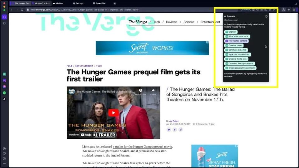Viewport: 299px width, 168px height.
Task: Select What's the main point prompt
Action: click(x=237, y=36)
